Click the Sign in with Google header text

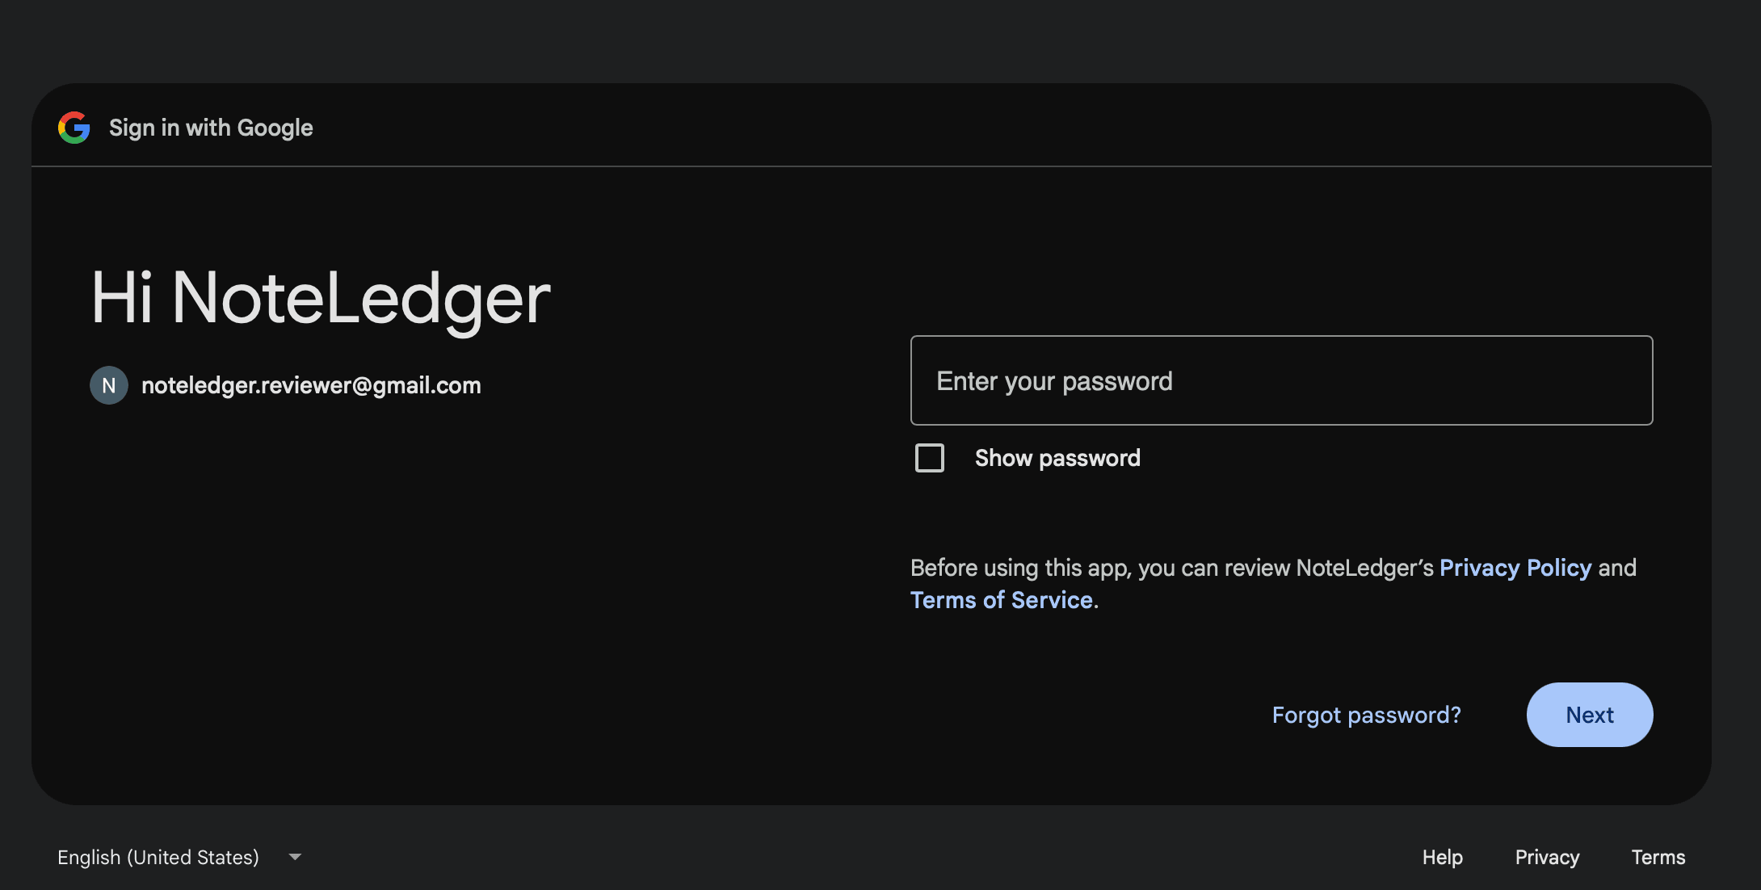pos(211,128)
